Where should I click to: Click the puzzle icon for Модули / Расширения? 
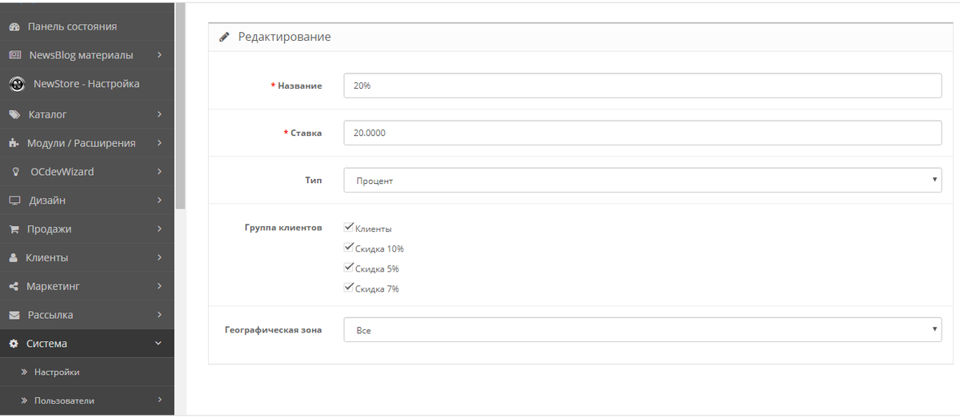click(14, 143)
